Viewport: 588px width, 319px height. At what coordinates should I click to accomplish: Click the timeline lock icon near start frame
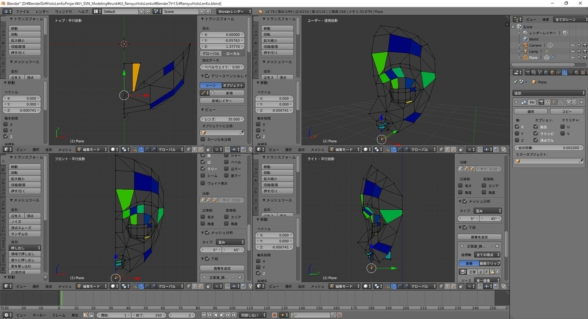pyautogui.click(x=91, y=315)
